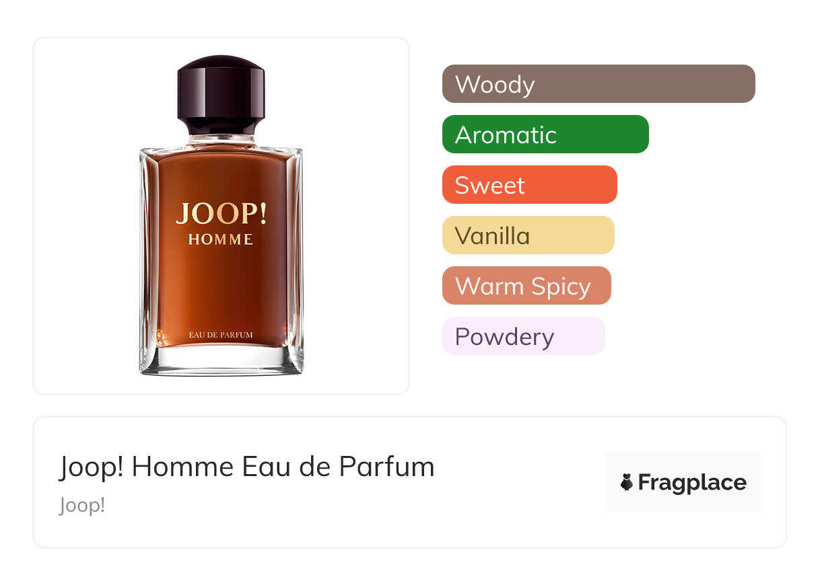Select the green Aromatic accord bar
This screenshot has height=581, width=820.
(545, 134)
